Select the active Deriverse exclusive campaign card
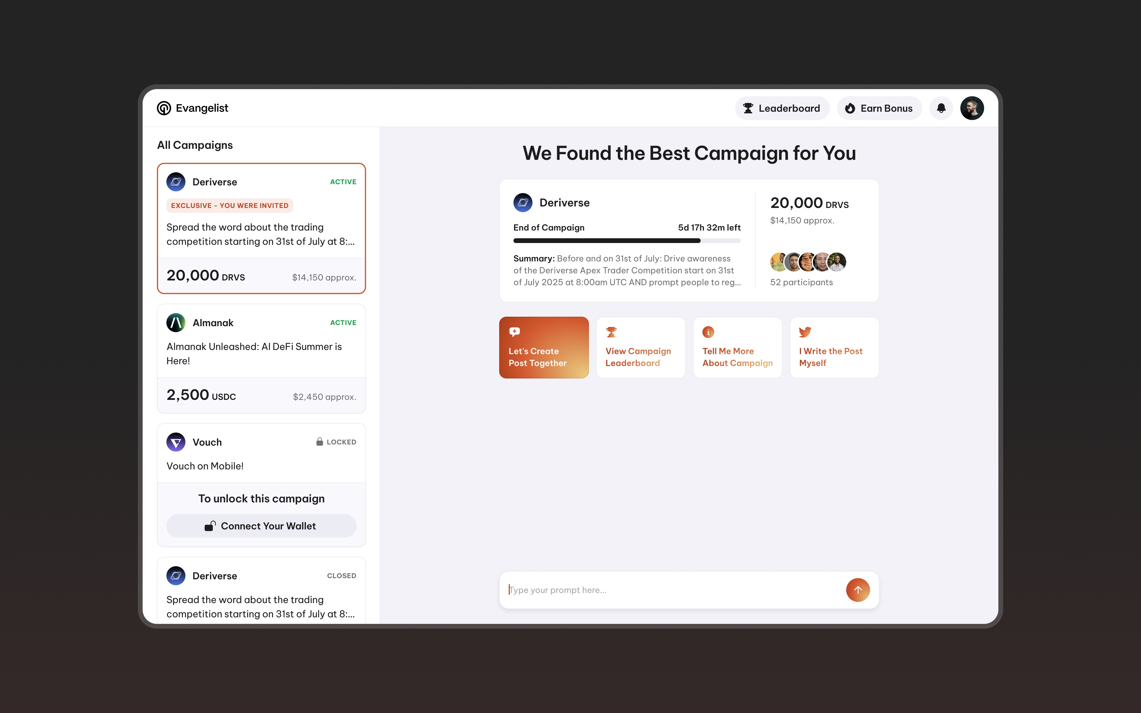Viewport: 1141px width, 713px height. [x=261, y=228]
